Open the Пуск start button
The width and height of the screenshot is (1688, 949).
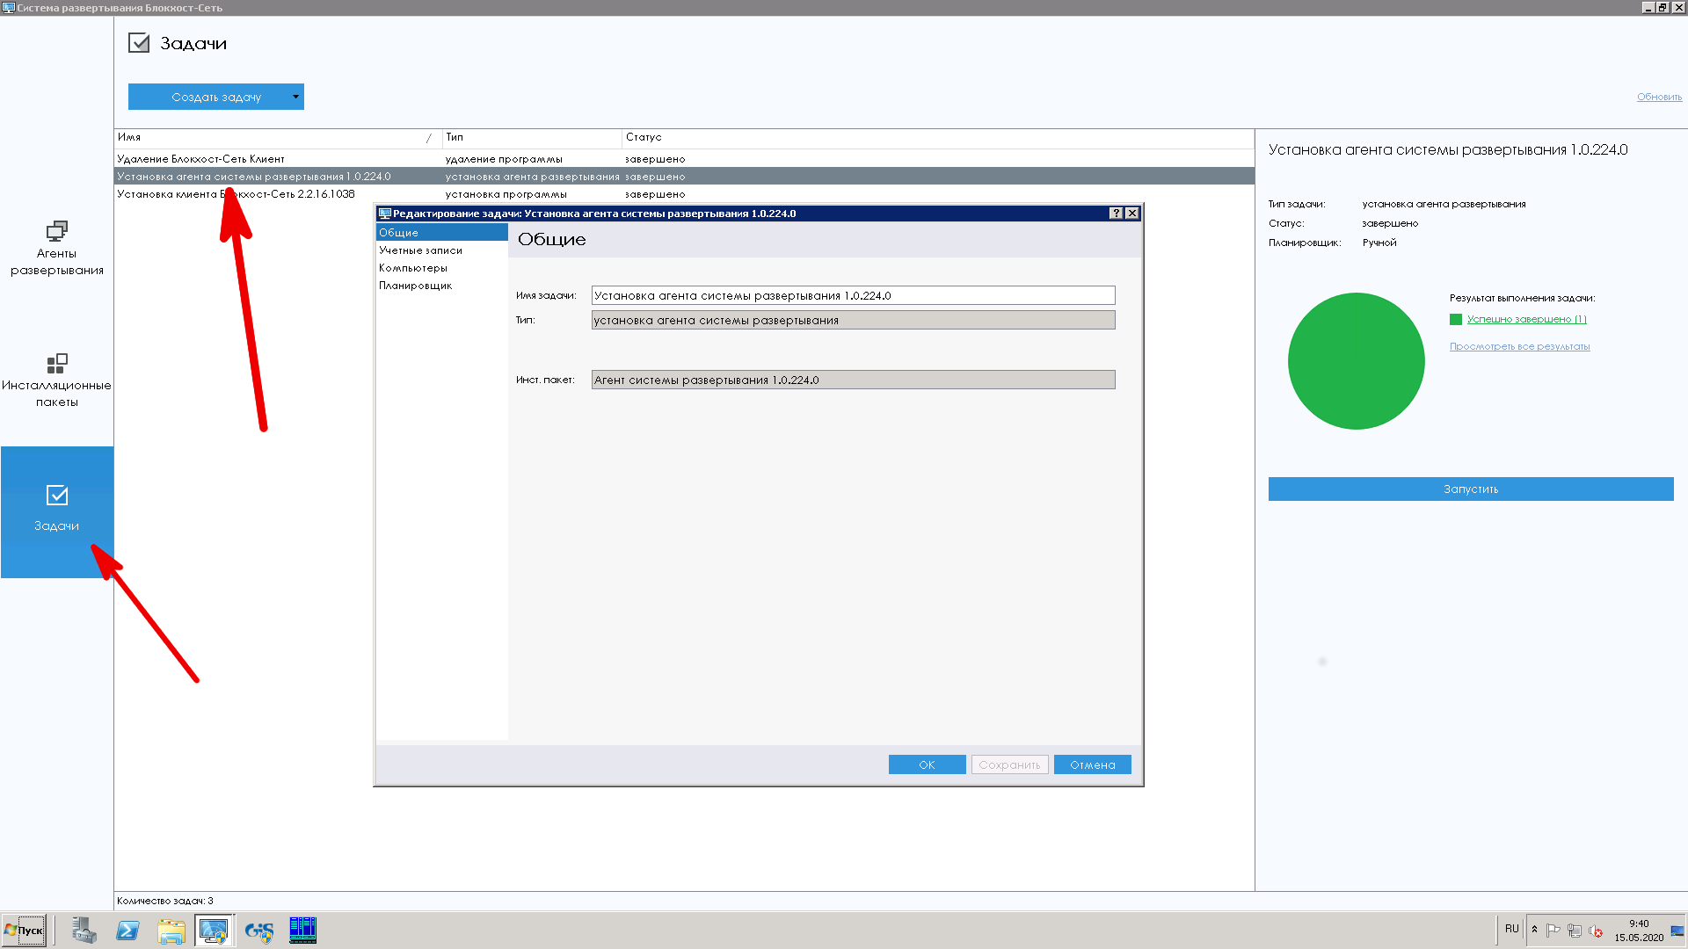click(25, 930)
